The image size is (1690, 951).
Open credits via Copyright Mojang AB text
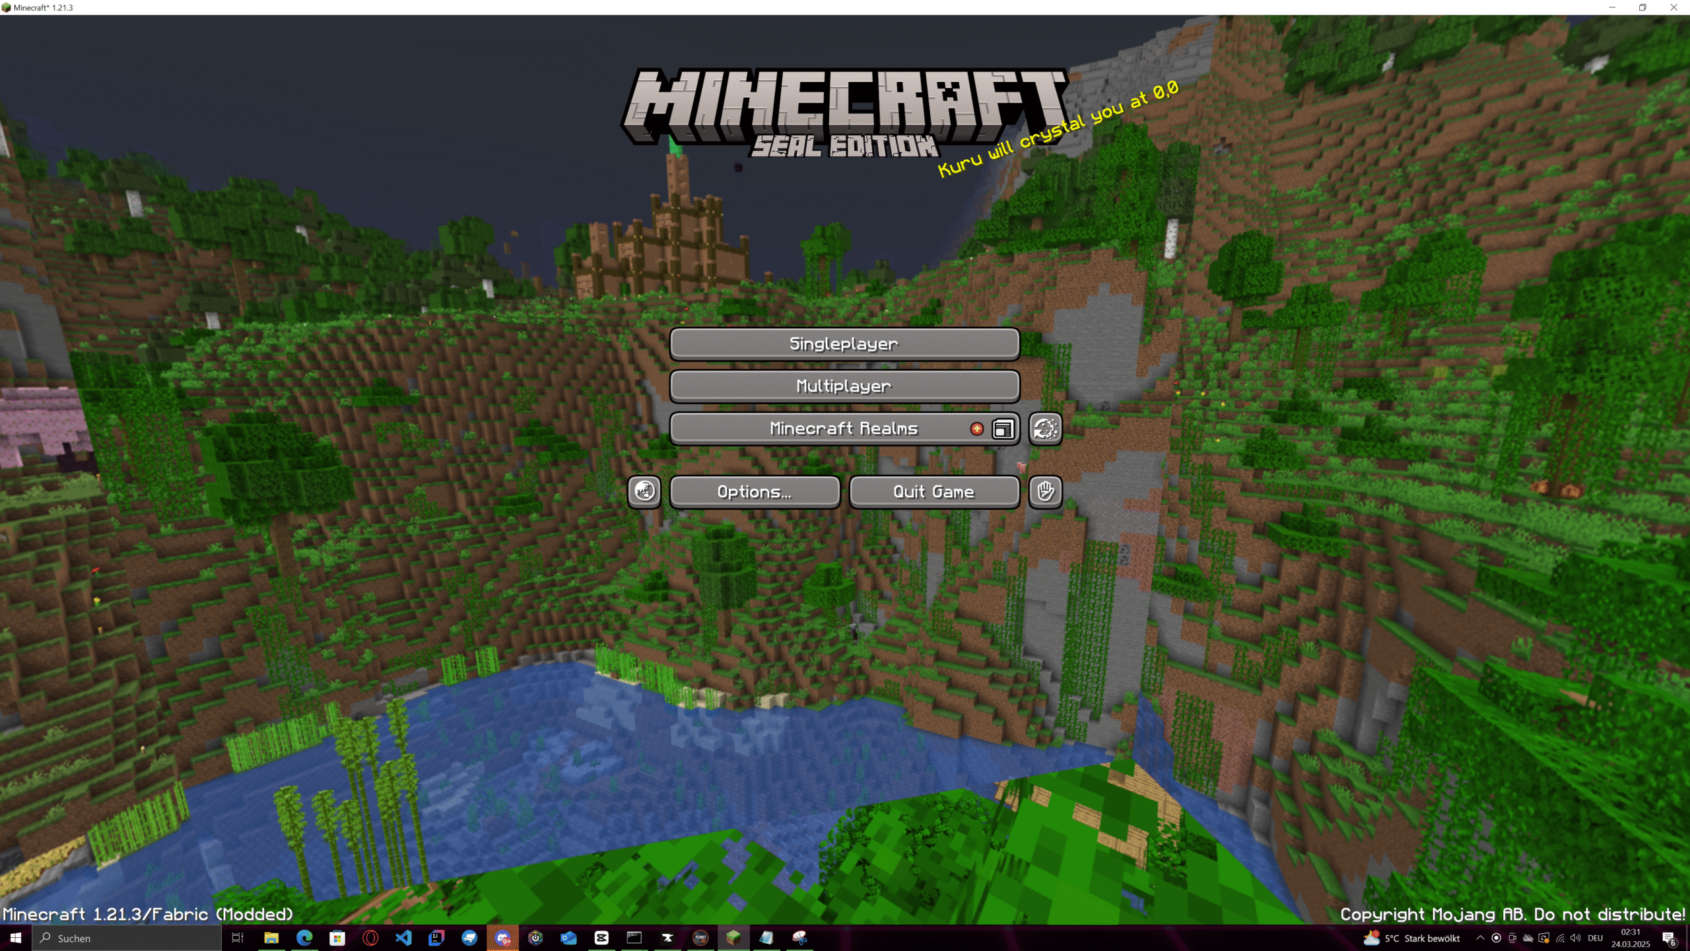tap(1512, 914)
